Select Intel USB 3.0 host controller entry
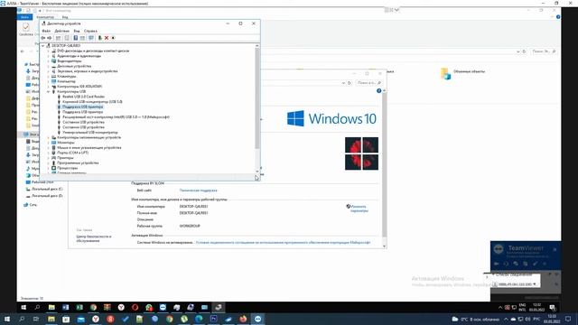Screen dimensions: 578x325 (117, 117)
